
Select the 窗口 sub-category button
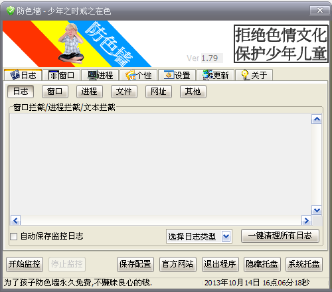[x=55, y=92]
